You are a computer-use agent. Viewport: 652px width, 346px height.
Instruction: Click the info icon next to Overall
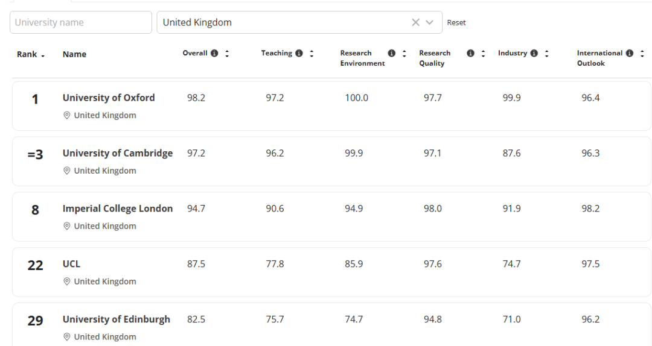tap(214, 54)
